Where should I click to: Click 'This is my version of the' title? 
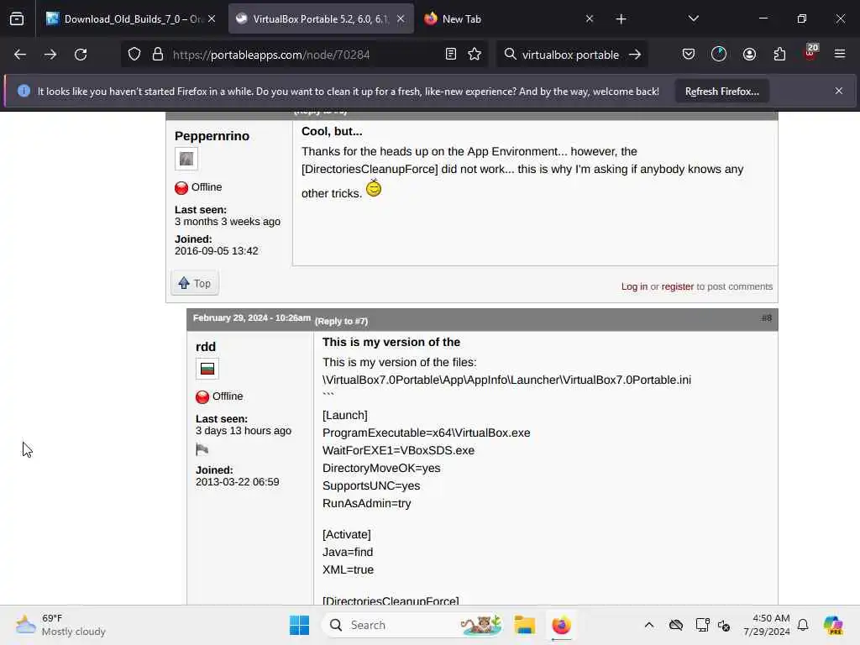391,343
